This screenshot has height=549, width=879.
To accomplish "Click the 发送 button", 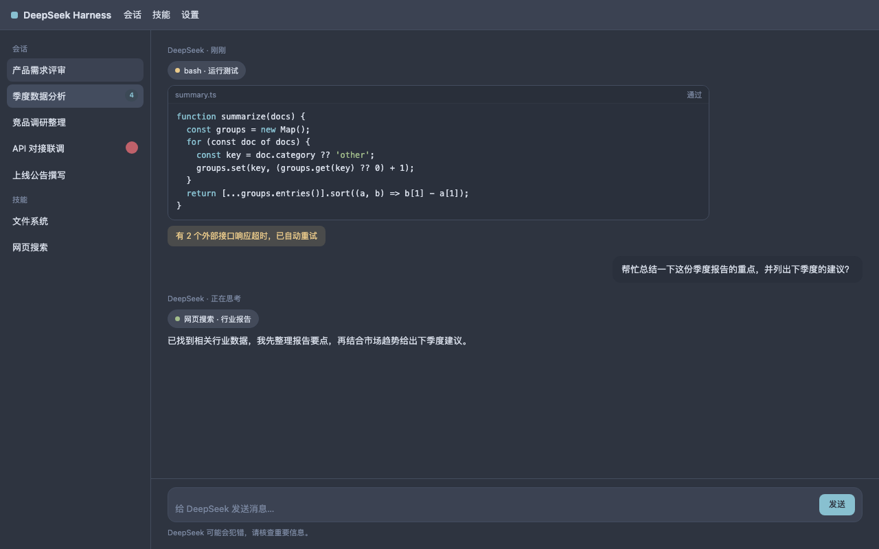I will 837,504.
